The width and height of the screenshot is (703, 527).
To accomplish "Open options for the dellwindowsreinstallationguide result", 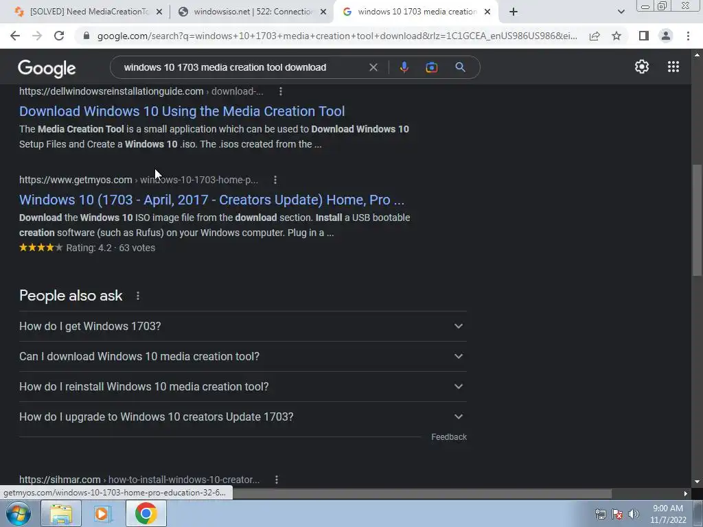I will [281, 91].
